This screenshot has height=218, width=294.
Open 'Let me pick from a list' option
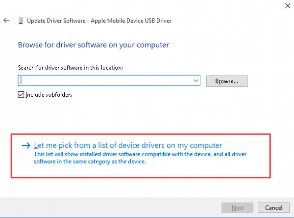pyautogui.click(x=128, y=145)
